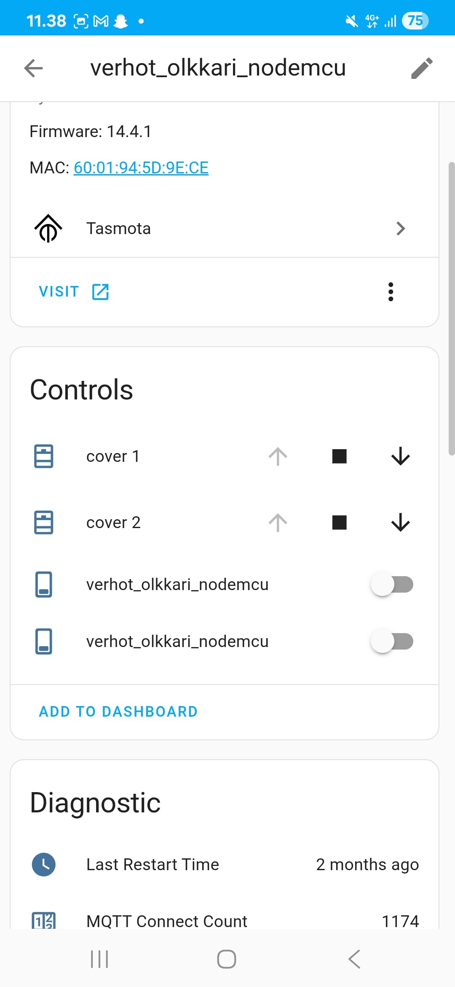Raise cover 2 with up arrow
Image resolution: width=455 pixels, height=987 pixels.
(278, 523)
